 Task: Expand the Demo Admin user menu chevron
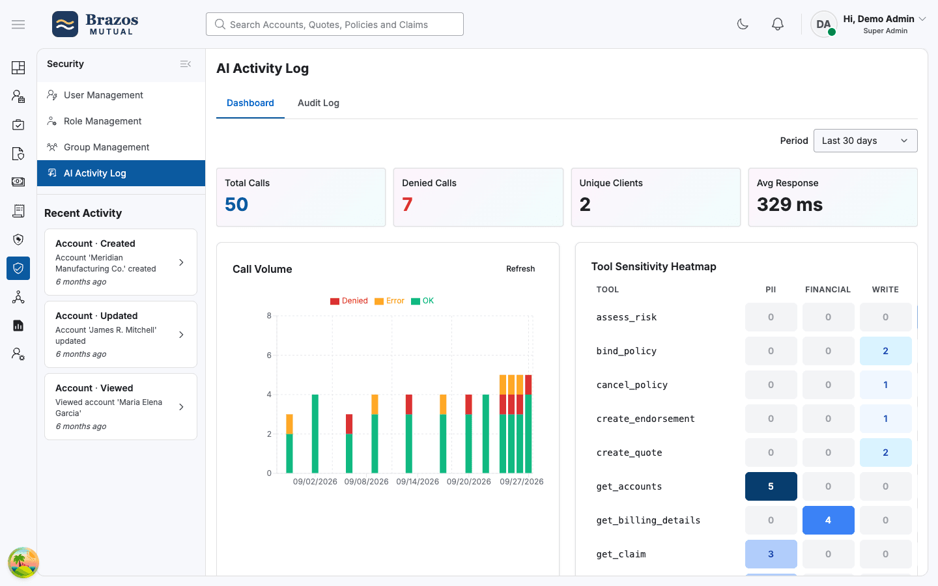(x=922, y=19)
